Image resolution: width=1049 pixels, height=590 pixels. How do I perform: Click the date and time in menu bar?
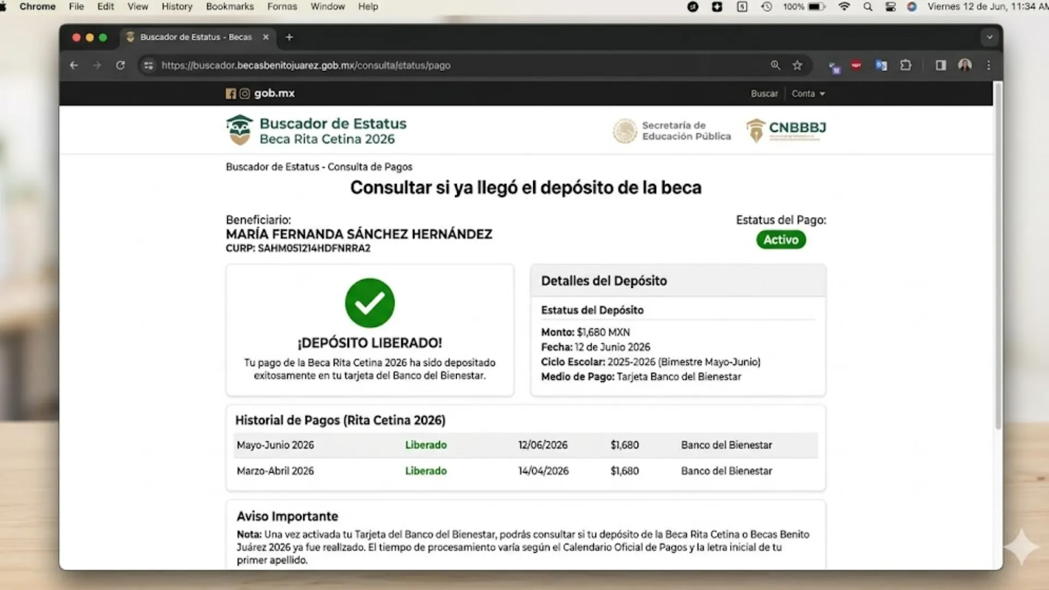point(988,7)
